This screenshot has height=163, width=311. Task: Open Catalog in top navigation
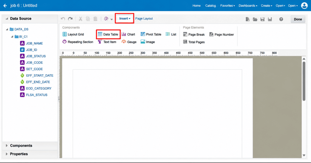pyautogui.click(x=210, y=5)
